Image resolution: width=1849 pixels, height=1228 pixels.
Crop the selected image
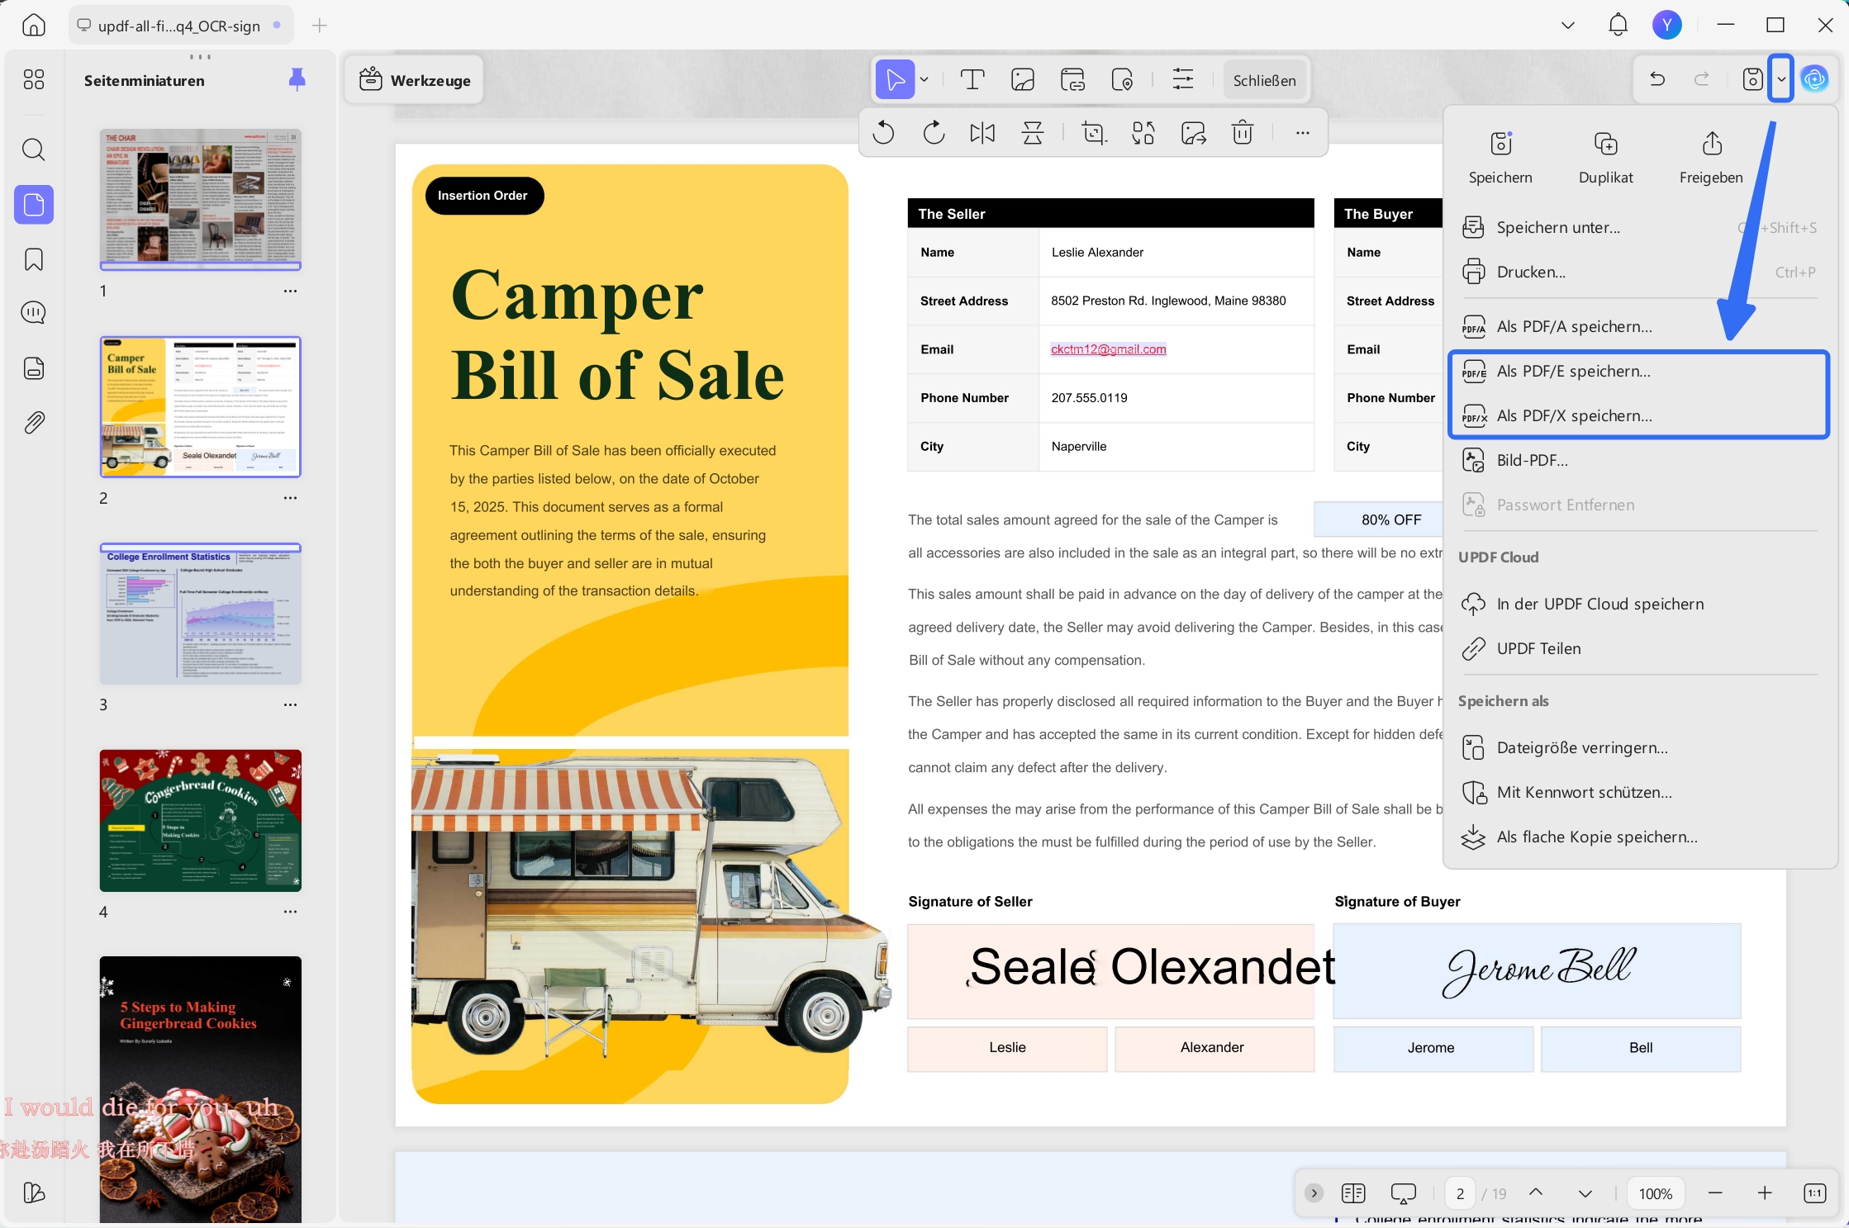pyautogui.click(x=1093, y=133)
